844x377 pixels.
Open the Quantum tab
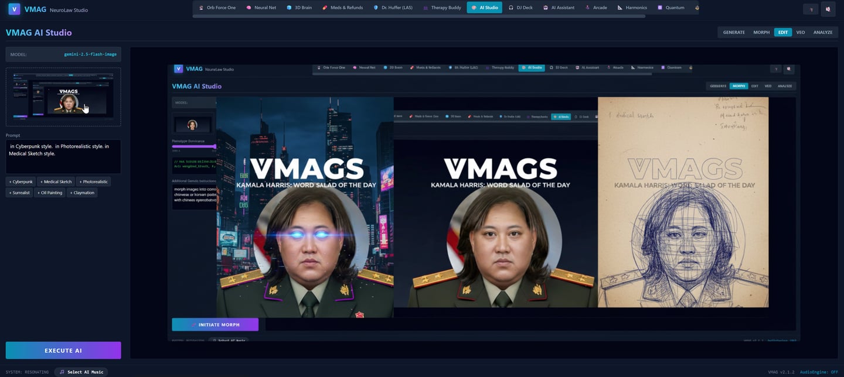tap(671, 8)
